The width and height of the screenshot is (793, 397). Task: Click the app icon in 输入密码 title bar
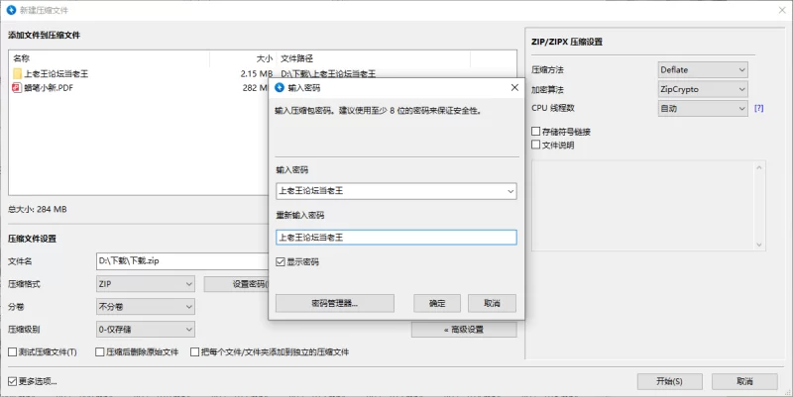(x=280, y=87)
